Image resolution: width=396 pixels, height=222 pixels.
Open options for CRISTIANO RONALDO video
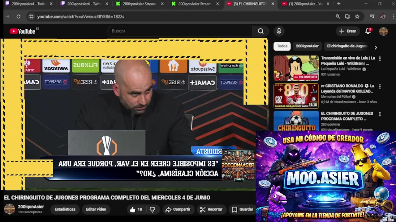pos(380,87)
